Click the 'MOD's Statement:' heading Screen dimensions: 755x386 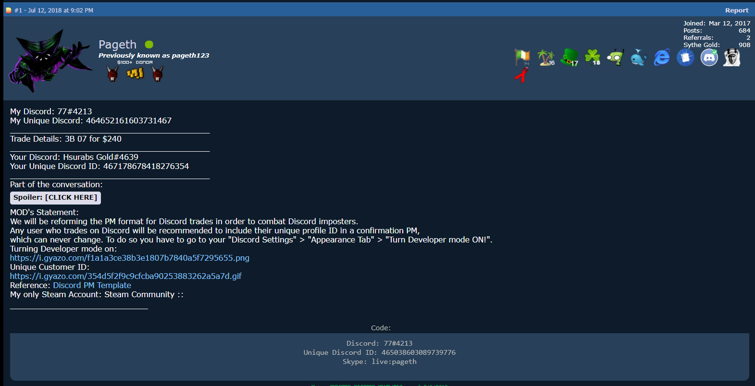pyautogui.click(x=44, y=212)
